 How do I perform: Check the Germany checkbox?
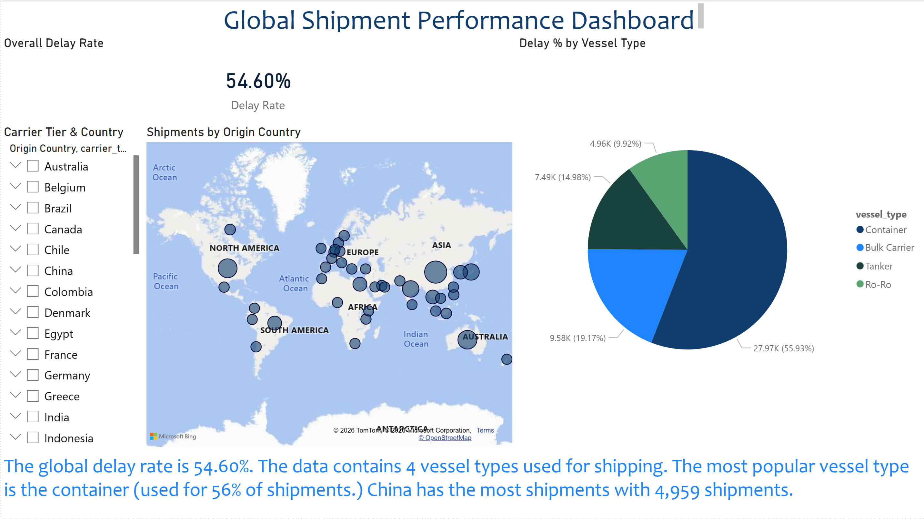(33, 375)
